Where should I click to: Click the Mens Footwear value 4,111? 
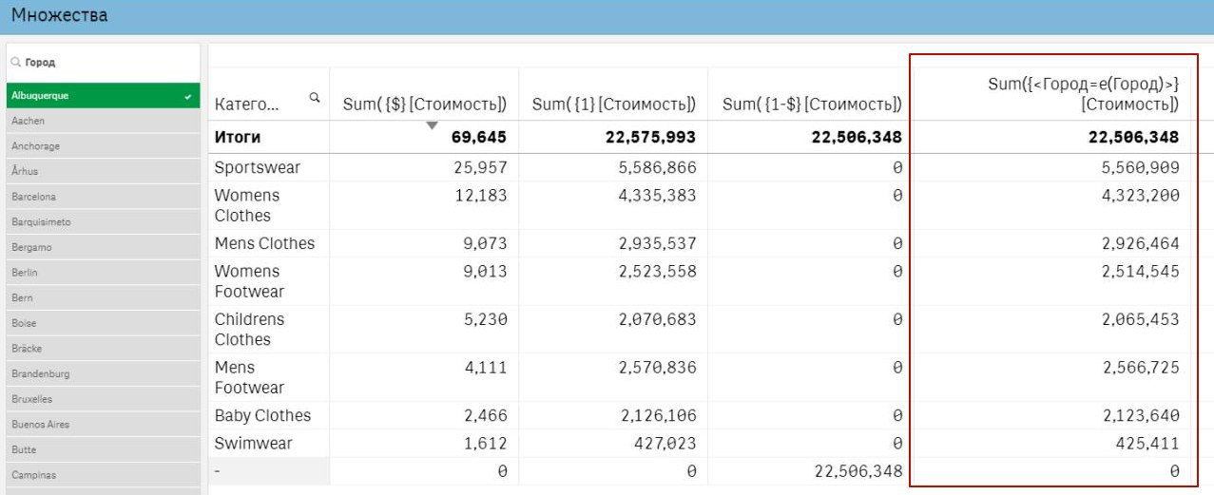(485, 368)
